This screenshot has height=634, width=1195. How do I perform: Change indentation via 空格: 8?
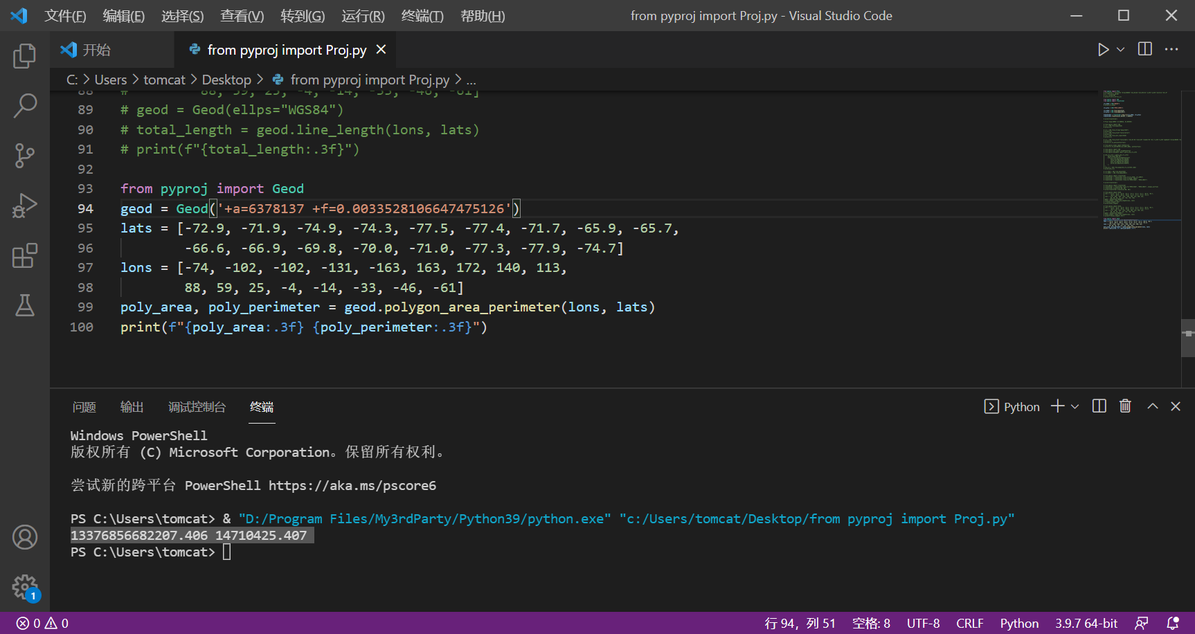pyautogui.click(x=871, y=623)
